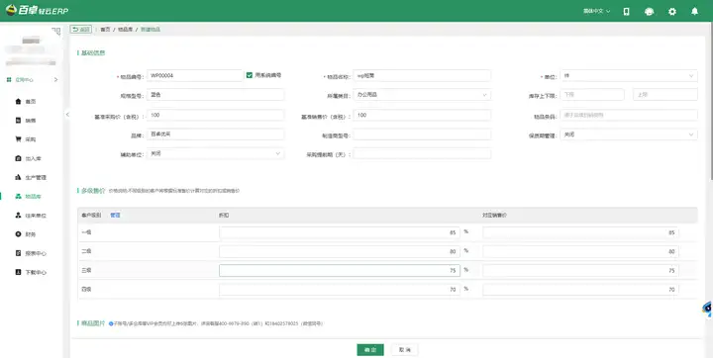Click the 品牌 brand input field
Screen dimensions: 713x358
point(215,134)
